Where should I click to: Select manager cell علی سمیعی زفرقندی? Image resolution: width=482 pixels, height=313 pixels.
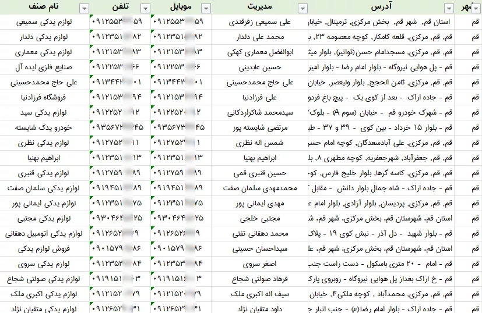(x=260, y=22)
